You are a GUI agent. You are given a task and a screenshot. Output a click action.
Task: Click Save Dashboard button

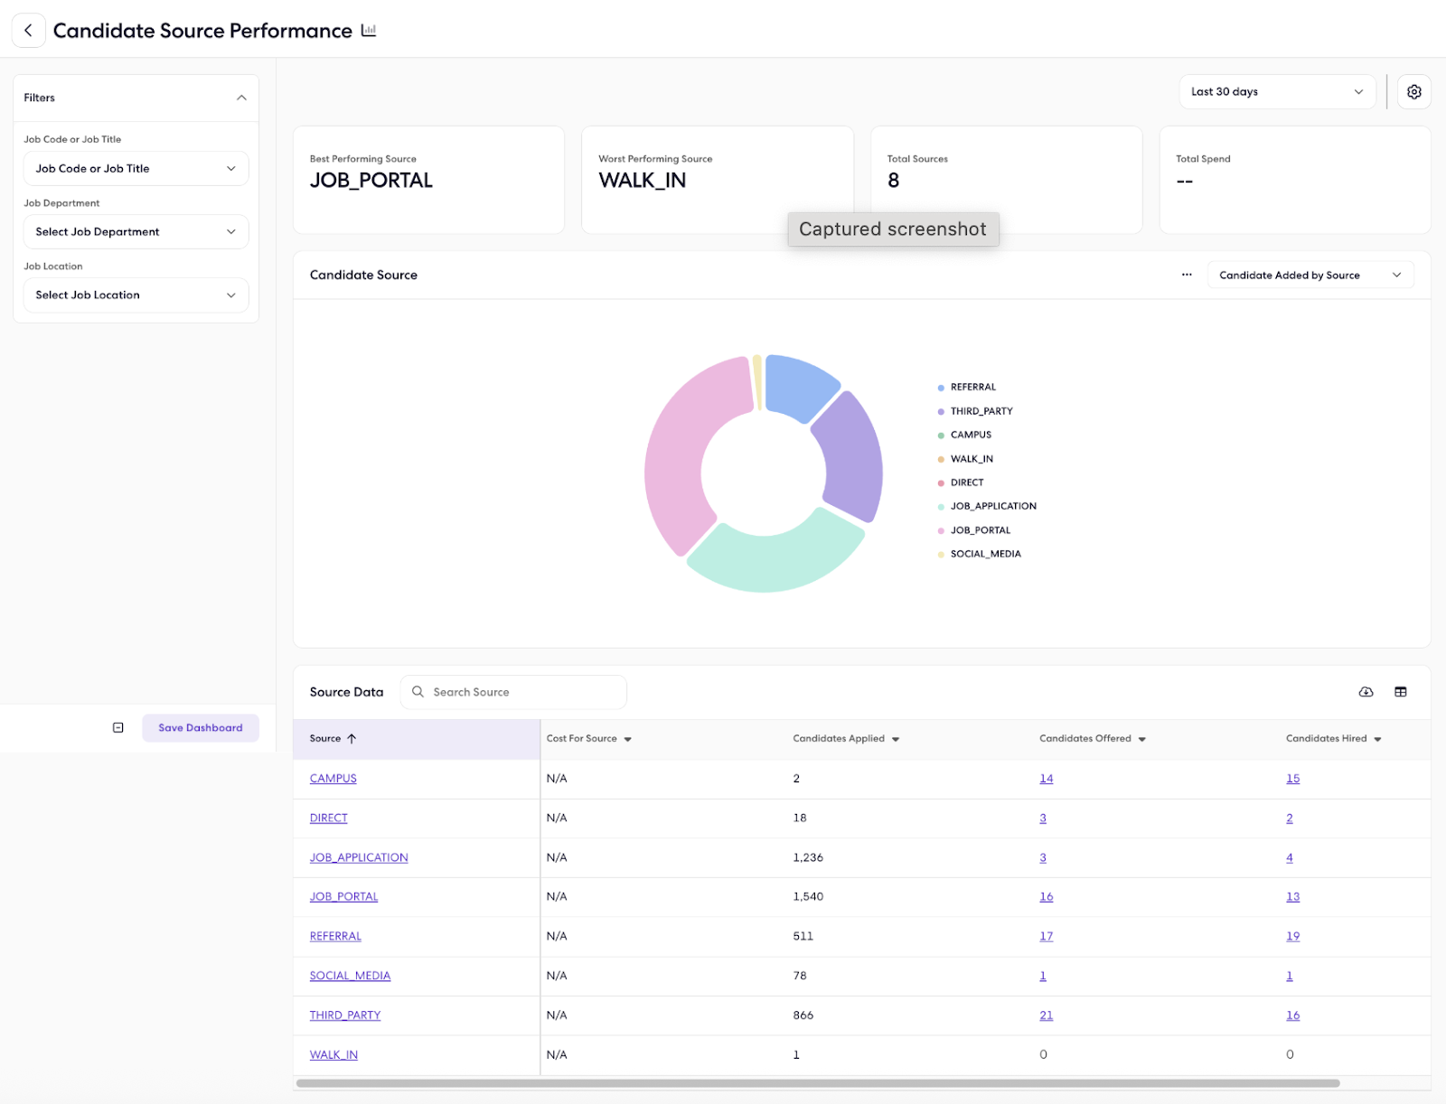coord(200,728)
